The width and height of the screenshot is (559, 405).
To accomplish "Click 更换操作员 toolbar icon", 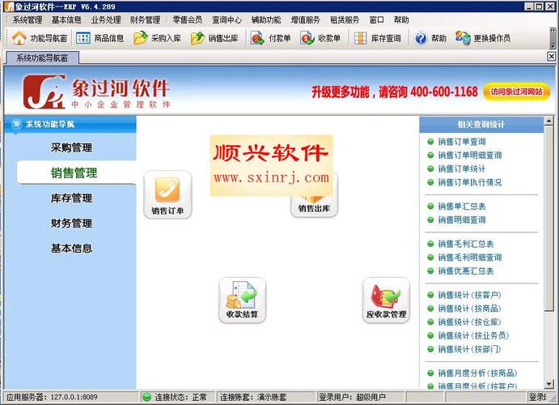I will [x=463, y=38].
